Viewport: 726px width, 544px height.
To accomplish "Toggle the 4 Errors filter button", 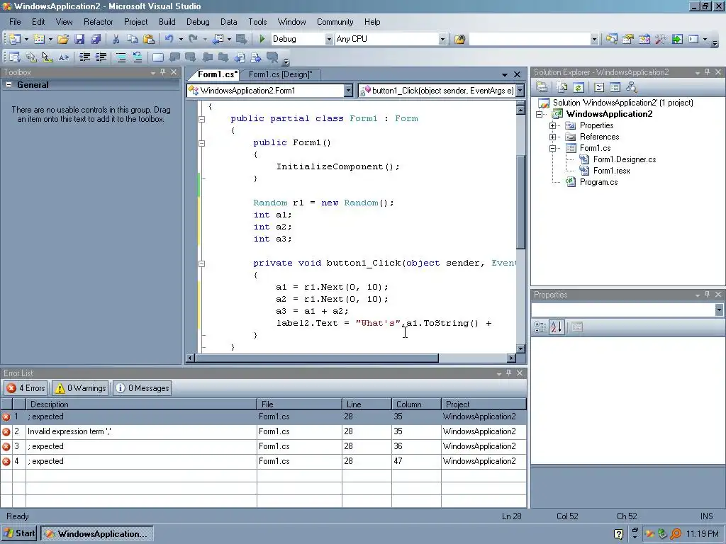I will pyautogui.click(x=26, y=388).
